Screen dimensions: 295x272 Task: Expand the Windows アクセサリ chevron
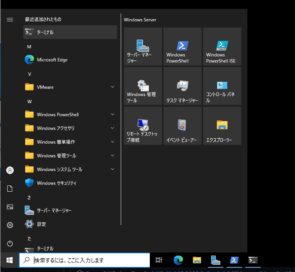(x=112, y=128)
